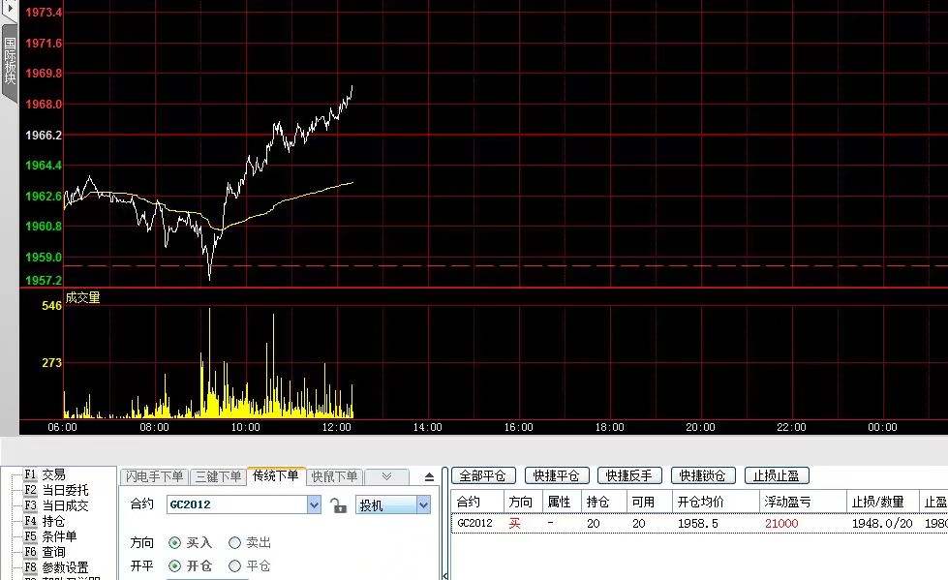This screenshot has width=948, height=580.
Task: Click the 属性 column header
Action: click(x=560, y=502)
